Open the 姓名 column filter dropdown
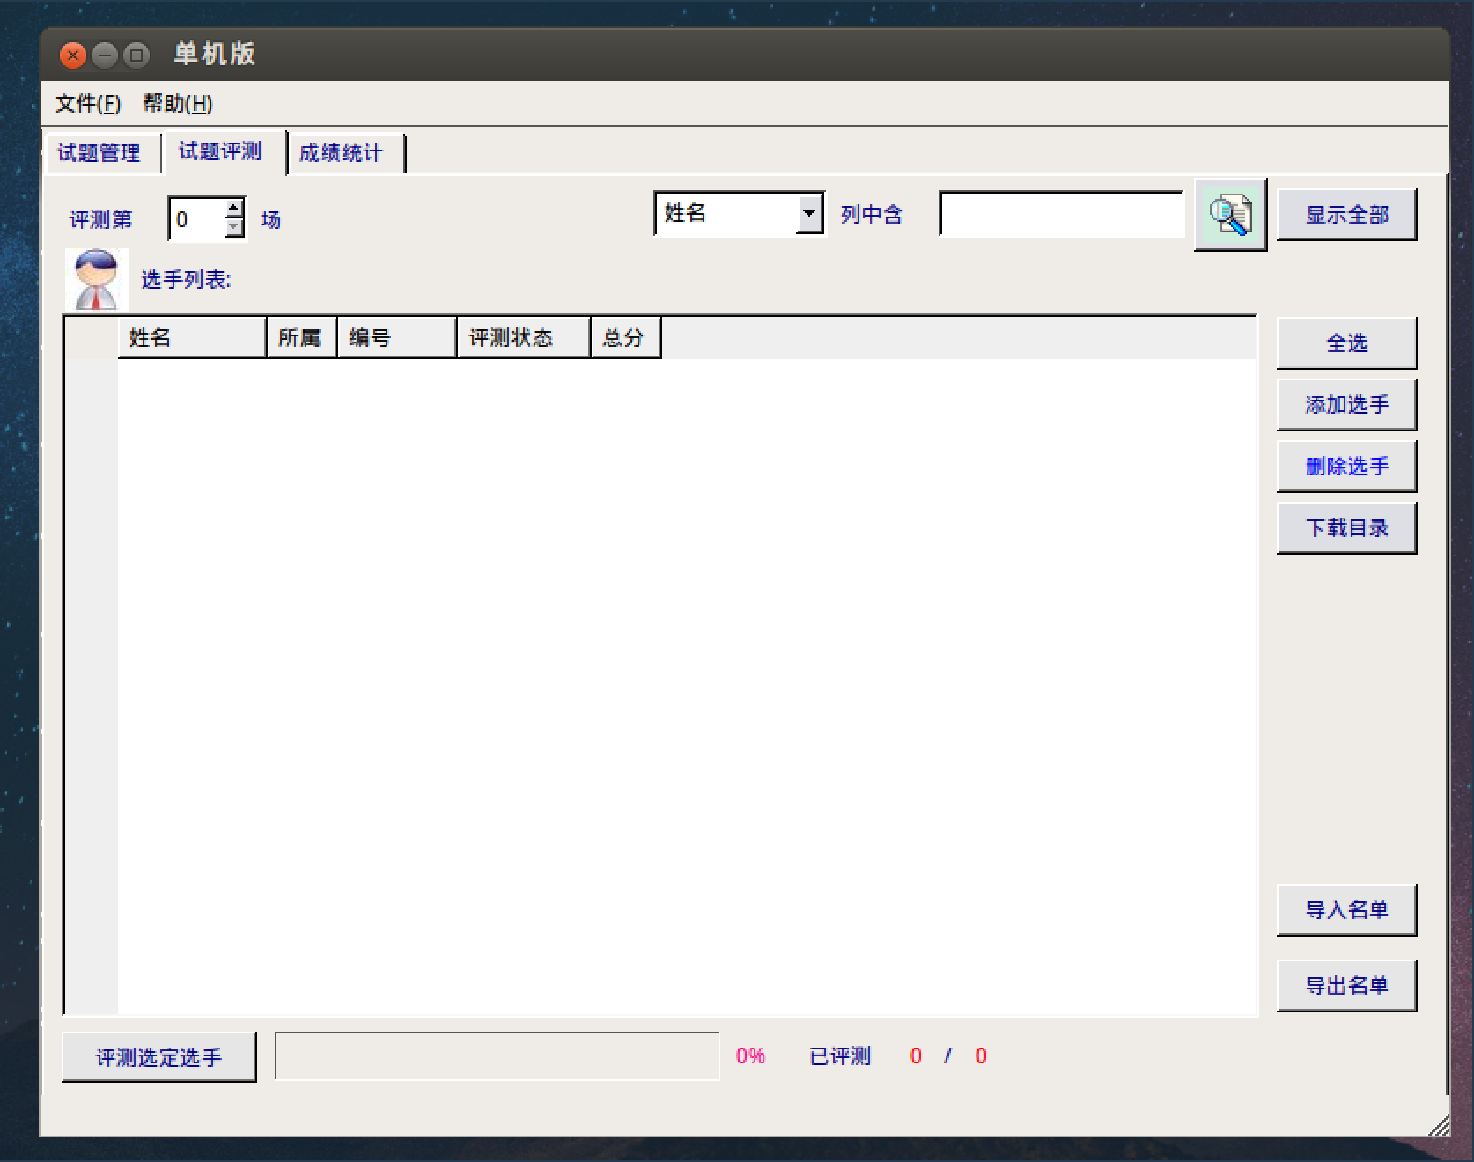This screenshot has height=1162, width=1474. pyautogui.click(x=808, y=214)
